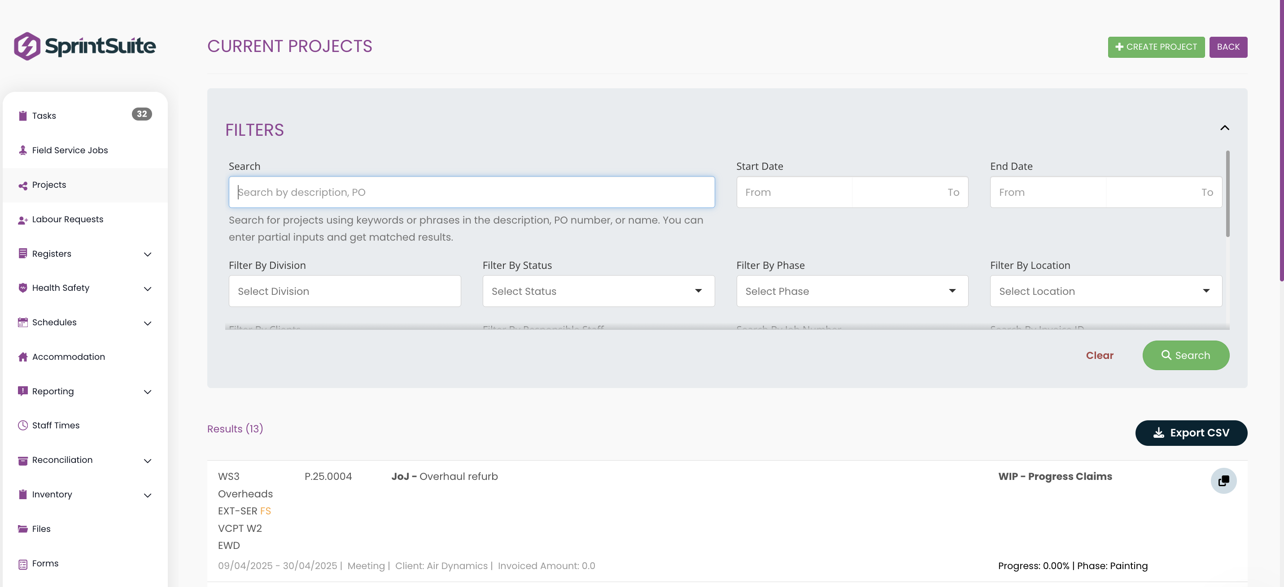Open the Select Division field
This screenshot has height=587, width=1284.
(x=345, y=291)
